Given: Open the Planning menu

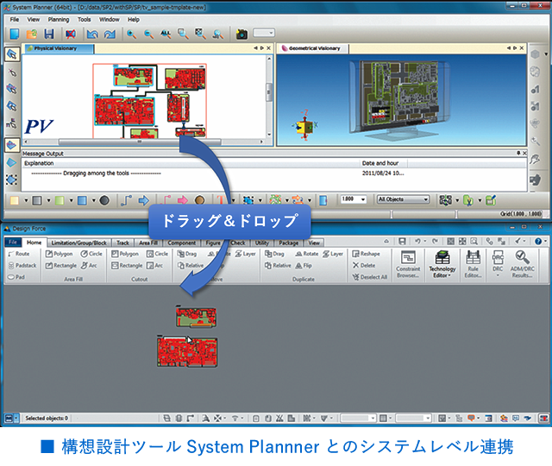Looking at the screenshot, I should (x=59, y=18).
